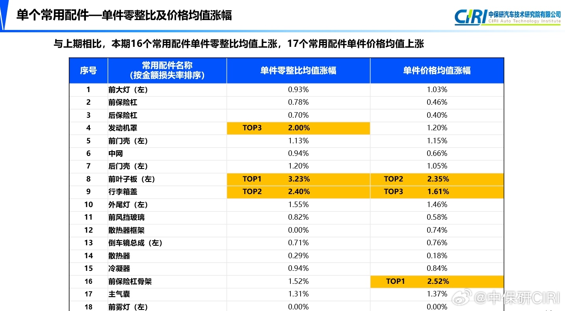Click the 0.46% price value for 前保险杠
This screenshot has height=311, width=565.
437,102
